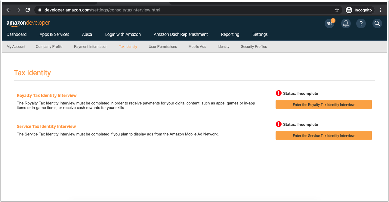Open the Chrome three-dot menu

(380, 10)
